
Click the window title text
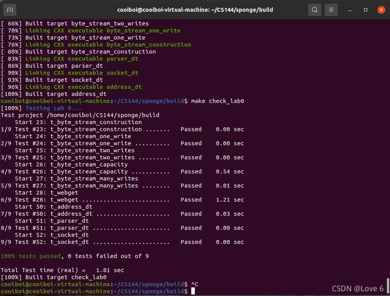pos(195,10)
